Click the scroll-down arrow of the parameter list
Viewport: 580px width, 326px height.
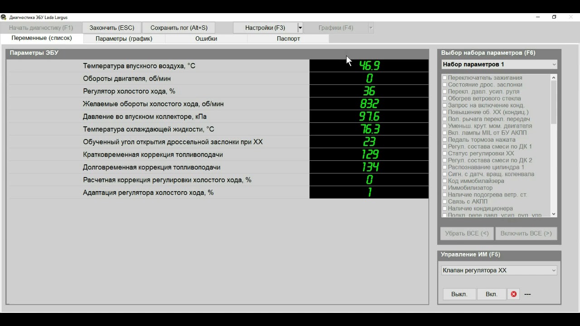[x=554, y=214]
